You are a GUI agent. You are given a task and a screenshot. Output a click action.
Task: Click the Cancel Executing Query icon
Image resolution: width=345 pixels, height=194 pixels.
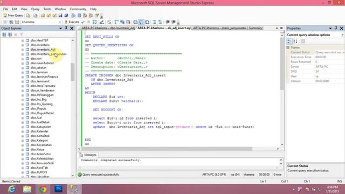click(88, 22)
